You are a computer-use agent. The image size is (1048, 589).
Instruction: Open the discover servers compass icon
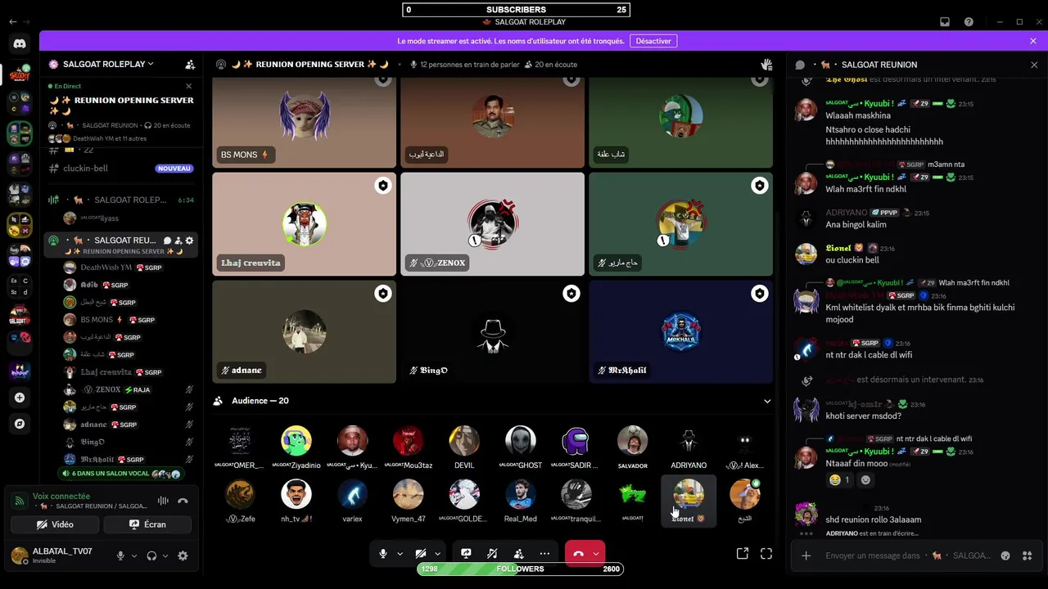(20, 424)
